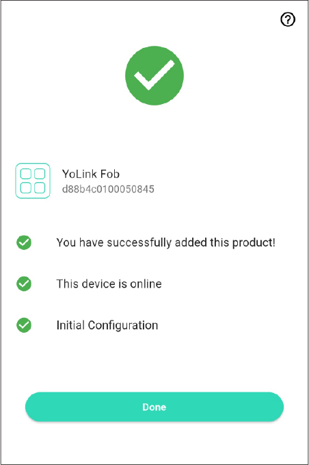The height and width of the screenshot is (465, 309).
Task: Tap the Done button
Action: [x=154, y=407]
